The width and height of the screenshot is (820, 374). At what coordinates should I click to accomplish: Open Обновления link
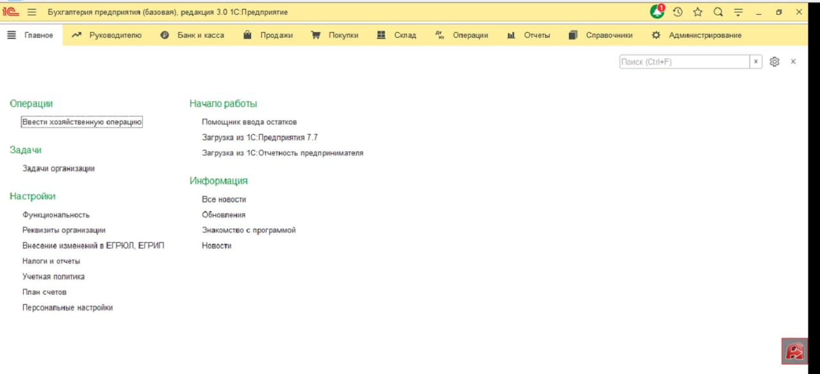point(224,215)
